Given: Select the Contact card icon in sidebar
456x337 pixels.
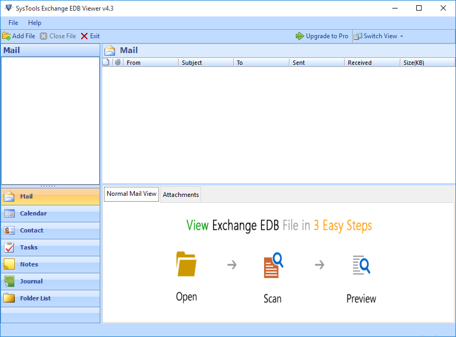Looking at the screenshot, I should tap(10, 230).
